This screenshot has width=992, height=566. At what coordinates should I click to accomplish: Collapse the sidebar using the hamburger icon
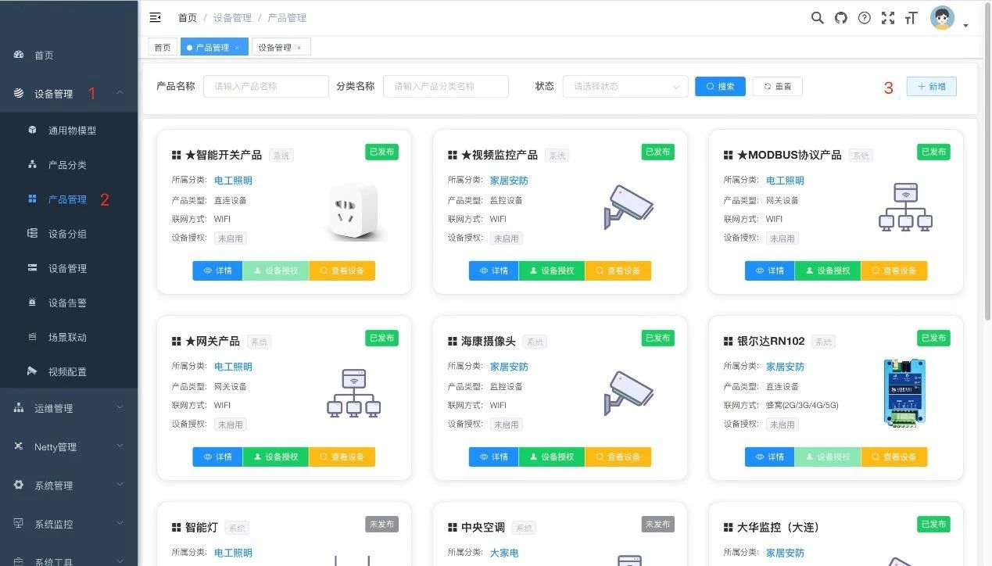pyautogui.click(x=155, y=17)
